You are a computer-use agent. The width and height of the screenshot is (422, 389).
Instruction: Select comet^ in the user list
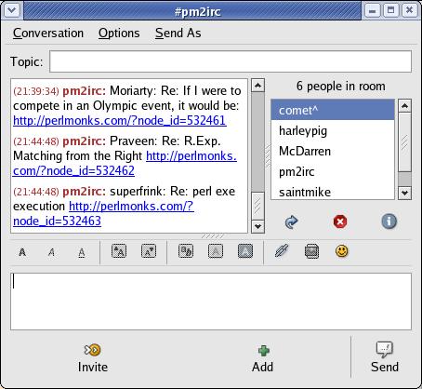pos(333,110)
